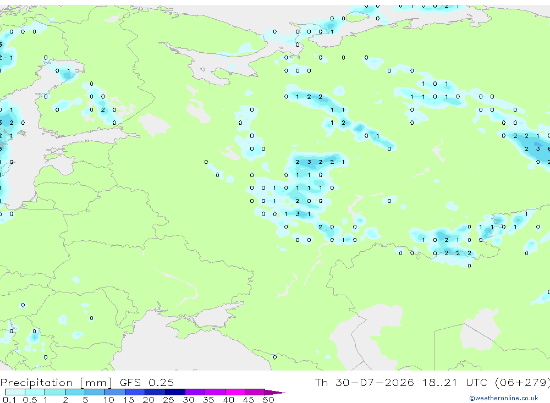This screenshot has width=550, height=403.
Task: Click the '35' legend scale label
Action: click(x=208, y=400)
